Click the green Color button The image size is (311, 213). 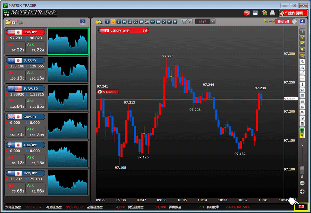tap(302, 133)
